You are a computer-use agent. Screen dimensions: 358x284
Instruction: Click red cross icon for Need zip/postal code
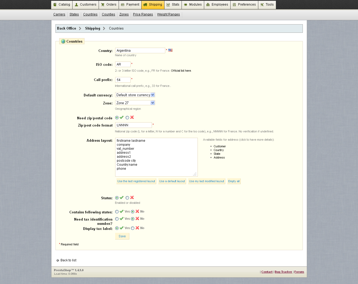point(132,117)
